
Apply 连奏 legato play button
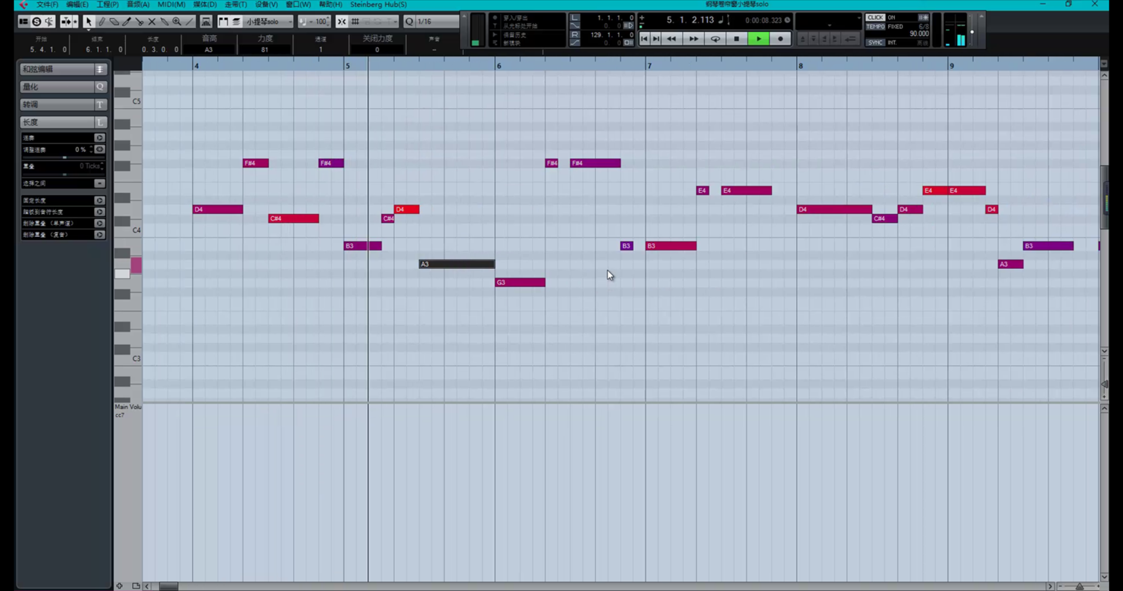tap(99, 138)
